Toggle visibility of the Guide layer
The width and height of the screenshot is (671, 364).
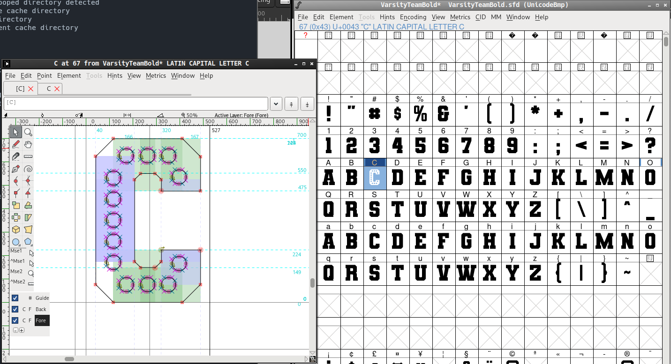(15, 298)
